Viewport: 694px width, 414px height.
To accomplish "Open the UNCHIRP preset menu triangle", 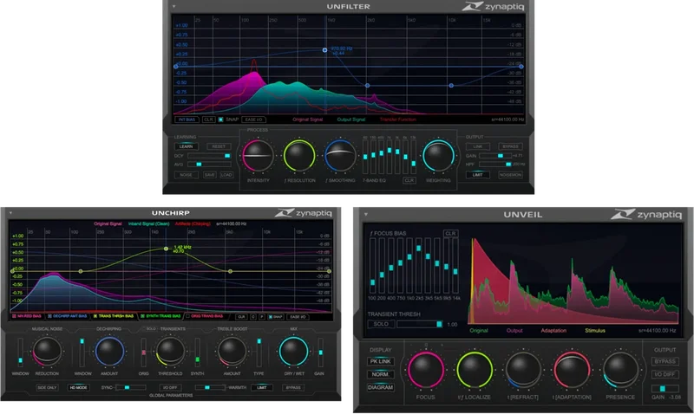I will (x=10, y=213).
